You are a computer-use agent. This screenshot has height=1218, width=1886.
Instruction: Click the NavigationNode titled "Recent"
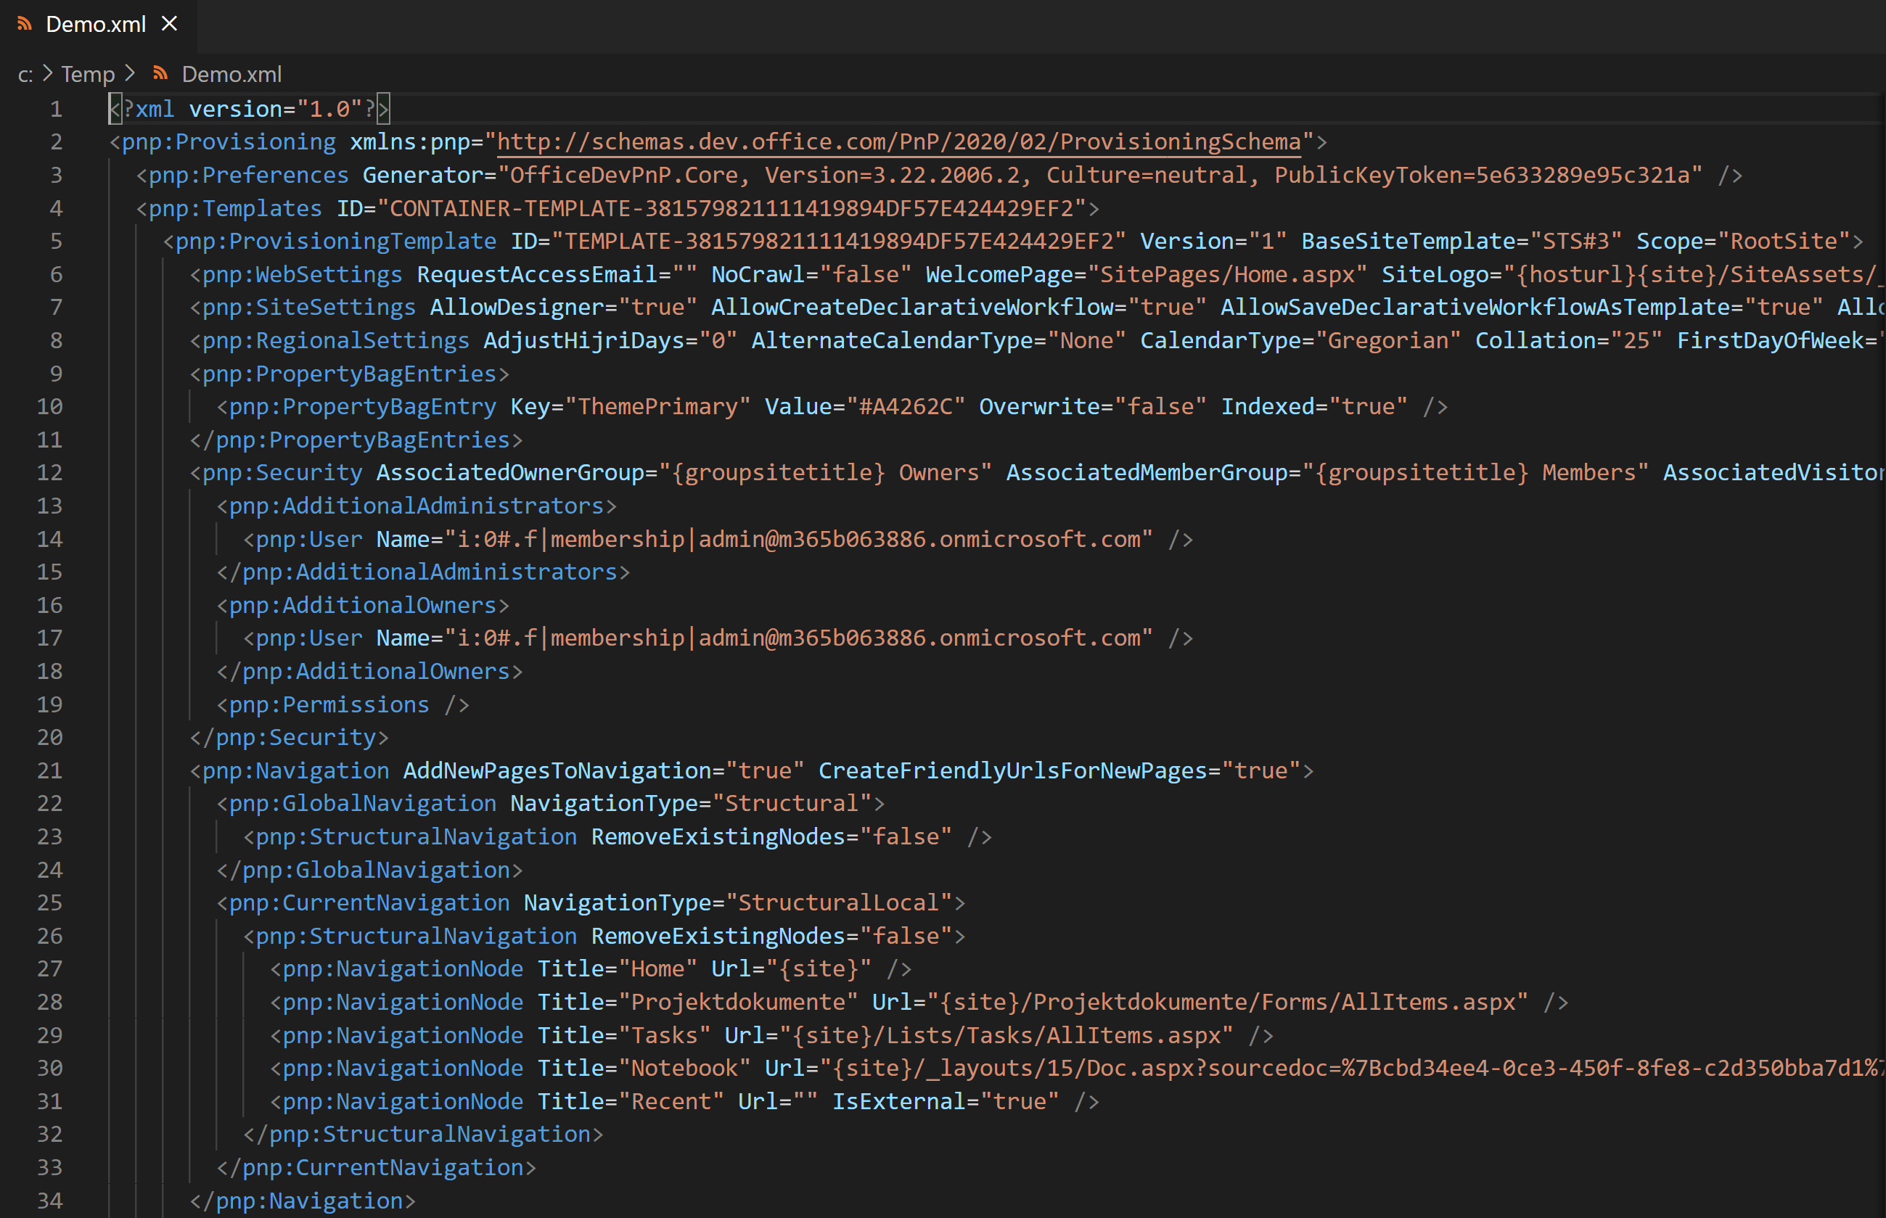pyautogui.click(x=684, y=1102)
